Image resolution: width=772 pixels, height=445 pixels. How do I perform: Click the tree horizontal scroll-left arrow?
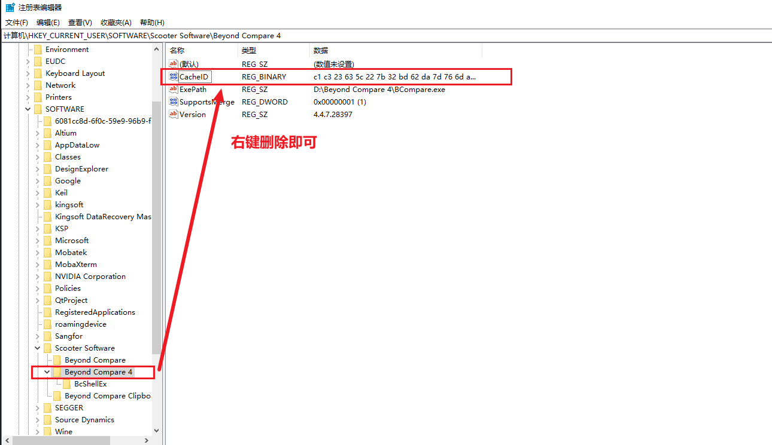pos(6,440)
